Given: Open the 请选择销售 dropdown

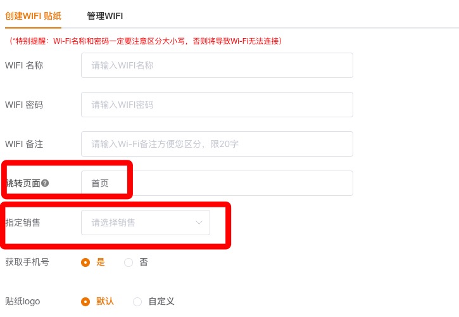Looking at the screenshot, I should pos(139,223).
